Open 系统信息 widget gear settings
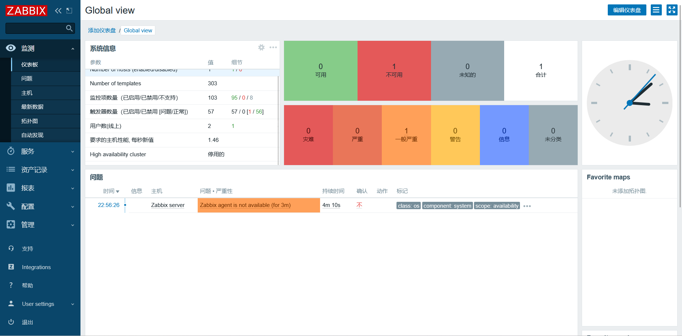The height and width of the screenshot is (336, 682). pos(261,47)
